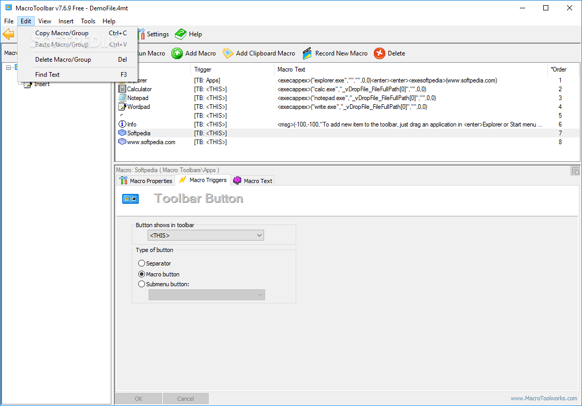
Task: Select the Notepad macro icon
Action: point(122,98)
